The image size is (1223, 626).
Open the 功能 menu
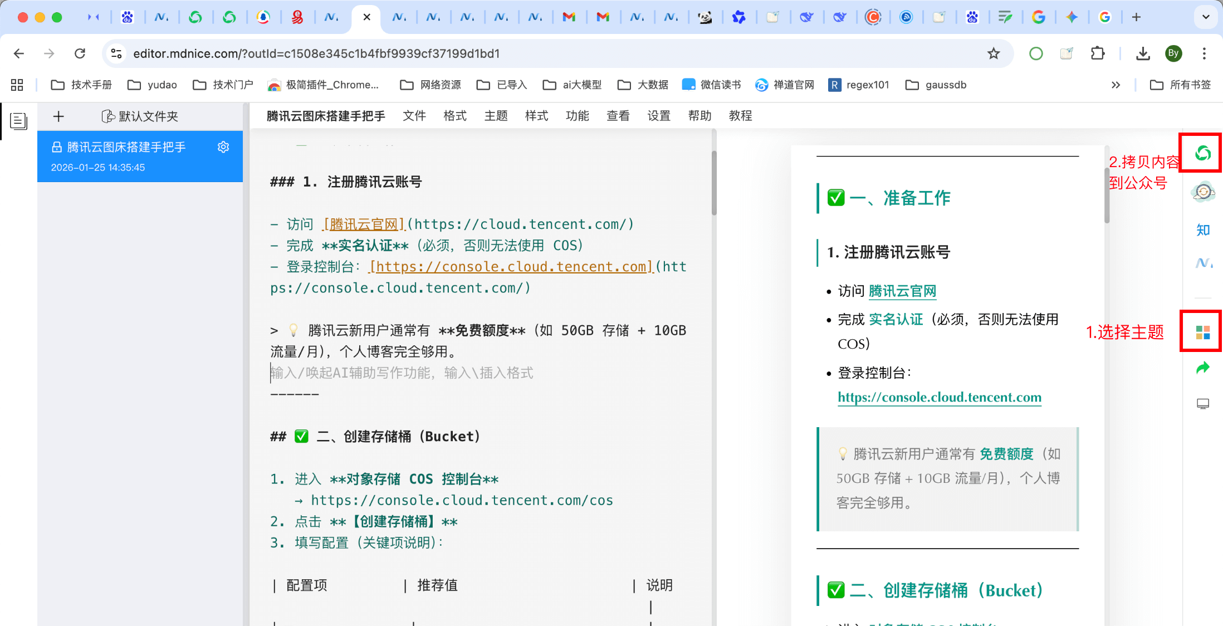(577, 116)
